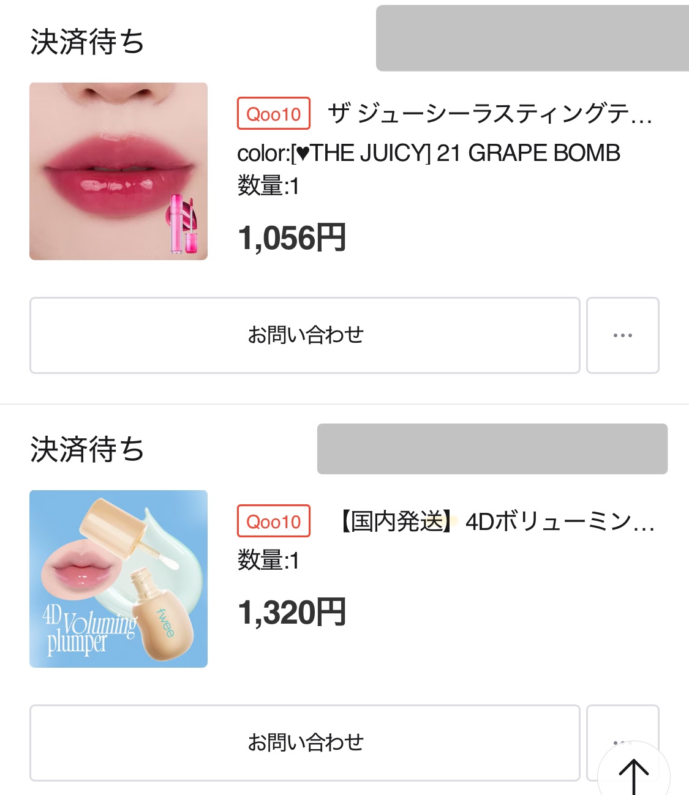Tap 決済待ち status of the second order
The height and width of the screenshot is (795, 689).
pos(87,450)
